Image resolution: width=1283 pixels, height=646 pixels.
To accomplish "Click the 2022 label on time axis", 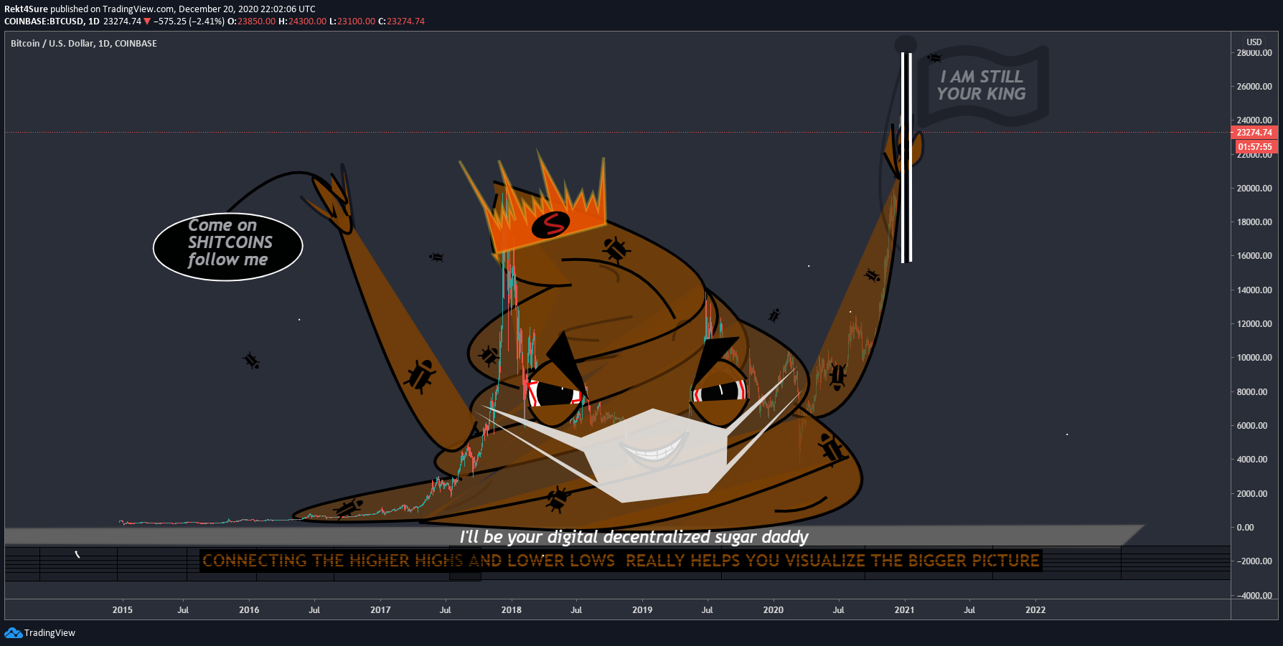I will pyautogui.click(x=1035, y=610).
